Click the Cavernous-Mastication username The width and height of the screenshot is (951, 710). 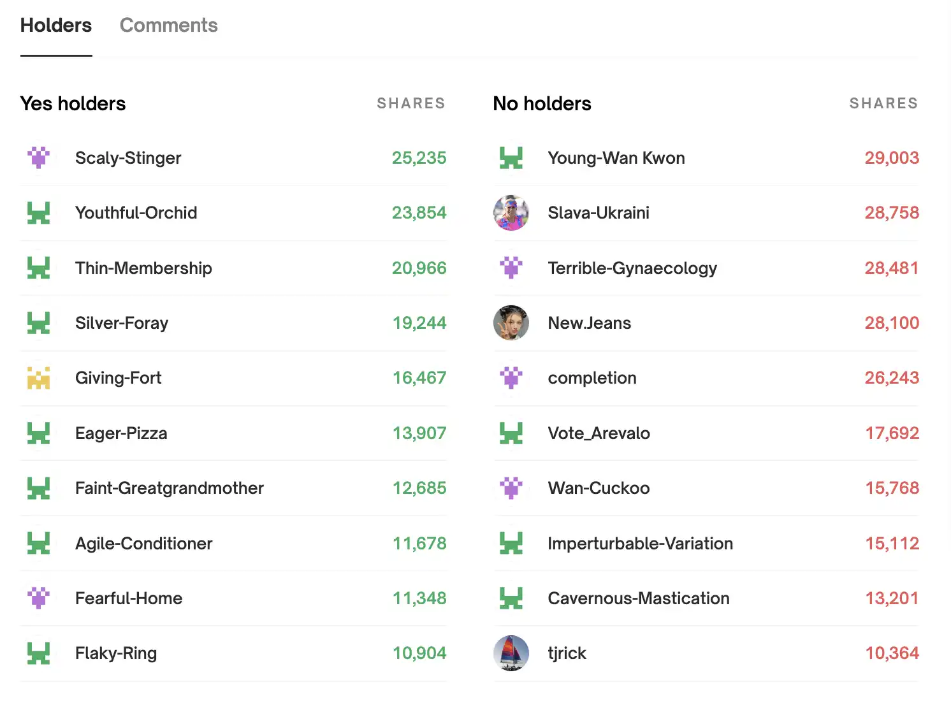pyautogui.click(x=638, y=598)
